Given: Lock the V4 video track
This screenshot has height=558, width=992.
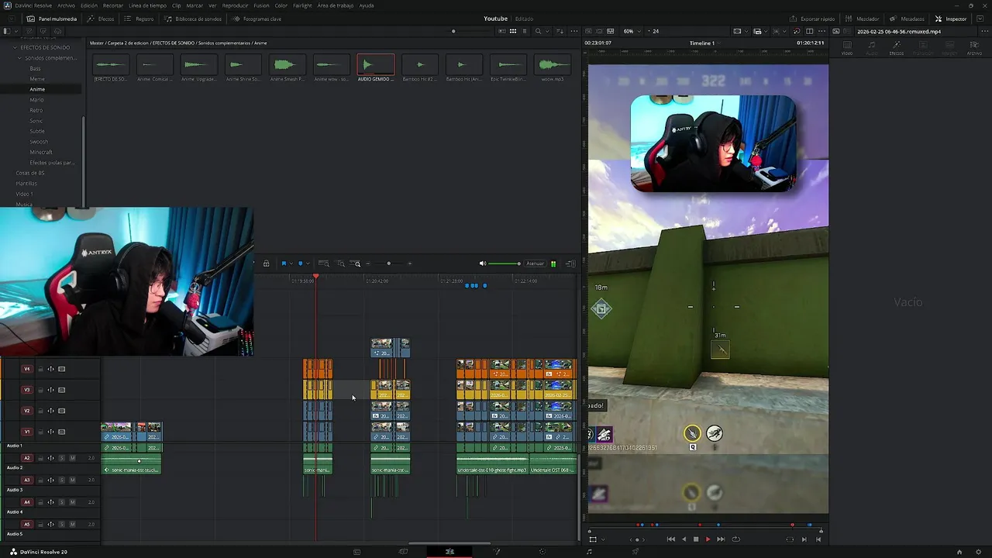Looking at the screenshot, I should point(40,369).
